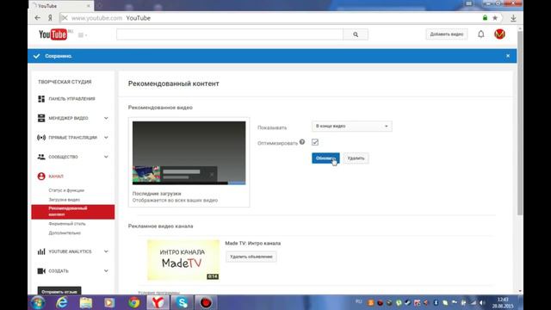
Task: Click Удалить объявление button
Action: point(251,257)
